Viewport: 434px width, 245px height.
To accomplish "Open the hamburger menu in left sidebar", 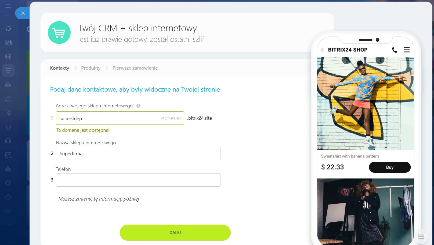I will point(8,6).
